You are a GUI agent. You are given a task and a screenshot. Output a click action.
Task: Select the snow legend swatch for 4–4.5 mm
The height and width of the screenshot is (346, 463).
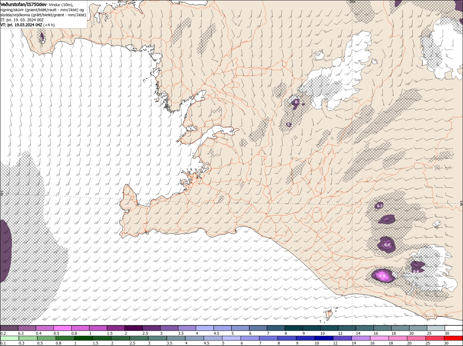click(205, 328)
